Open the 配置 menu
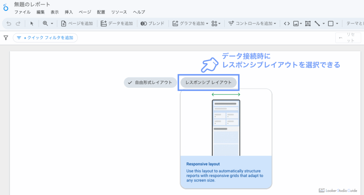Image resolution: width=364 pixels, height=195 pixels. (101, 12)
